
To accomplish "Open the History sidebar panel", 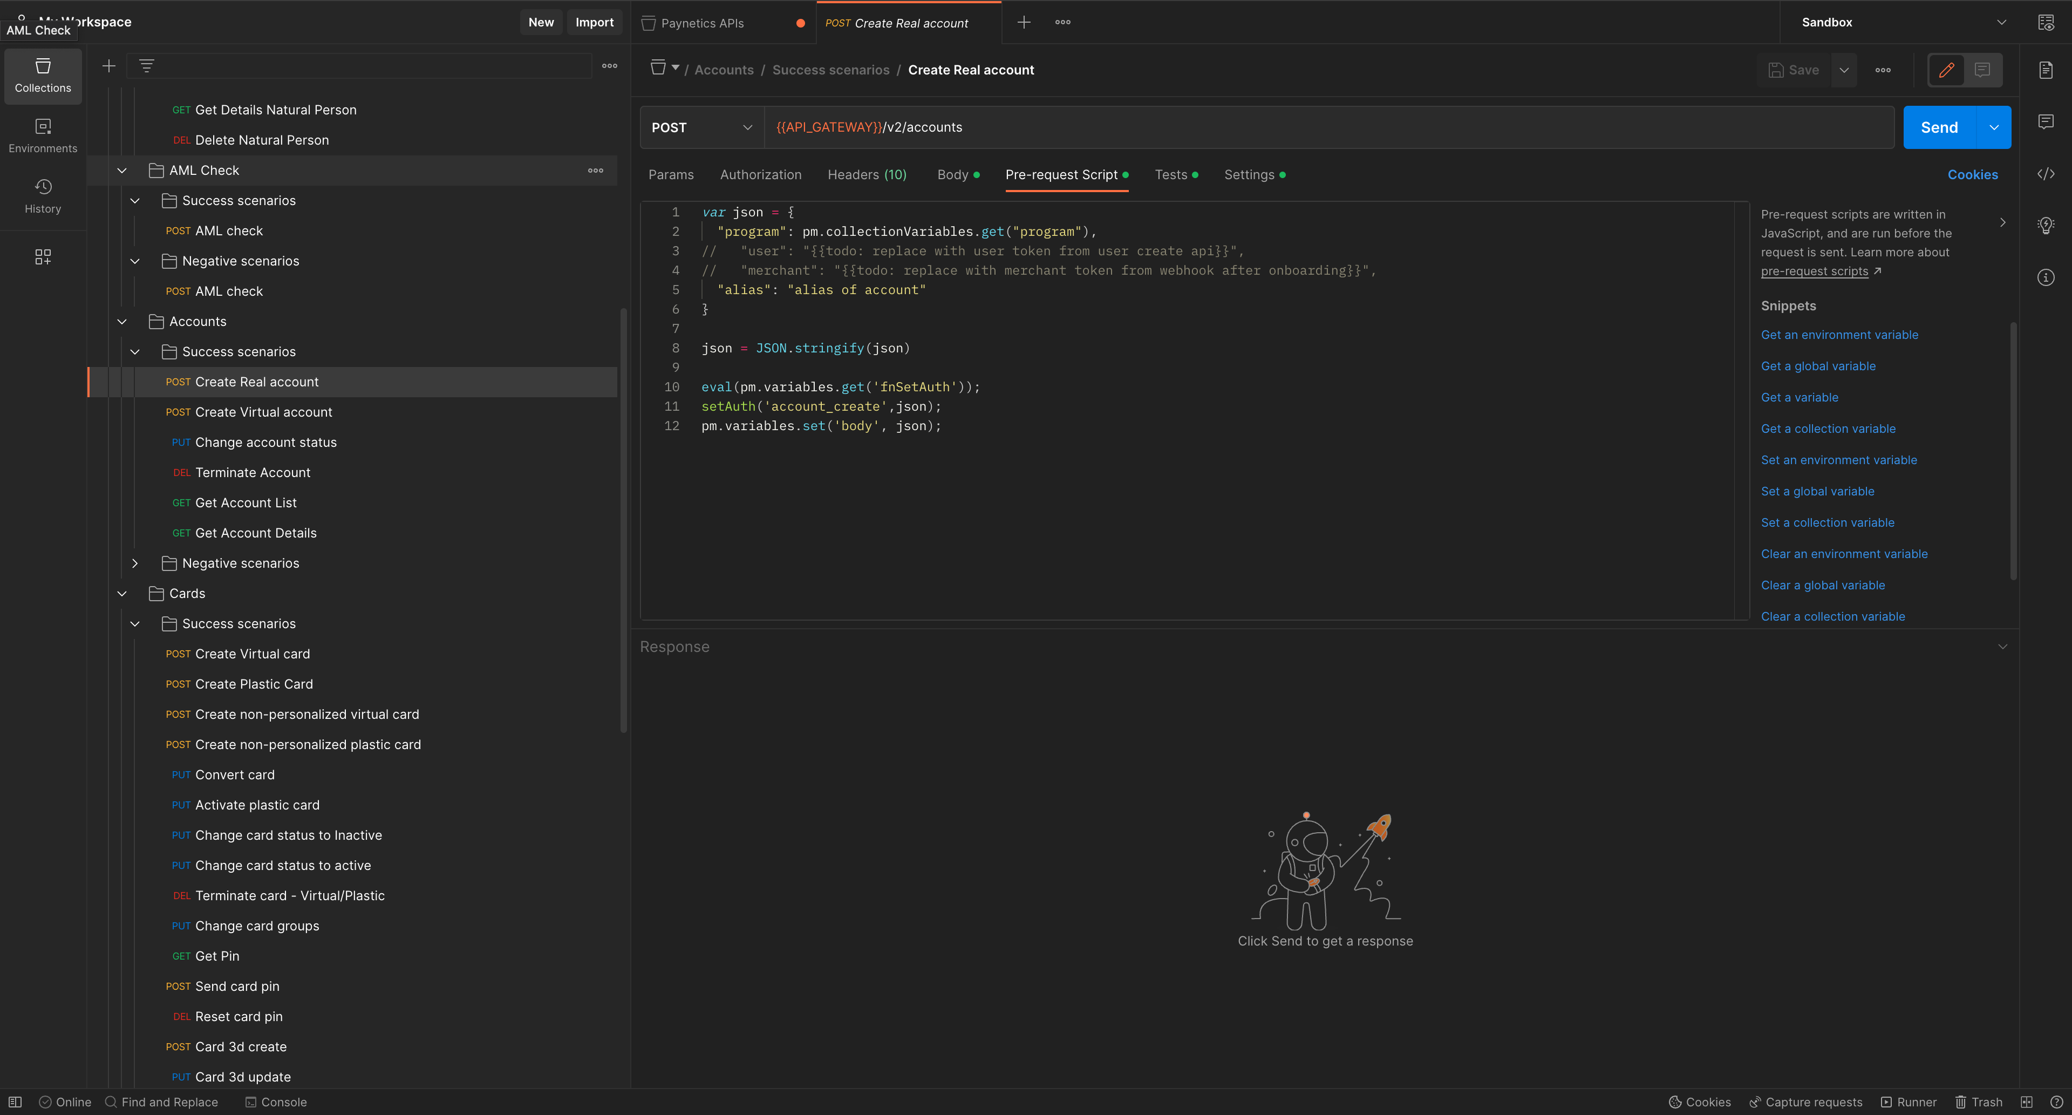I will click(43, 195).
